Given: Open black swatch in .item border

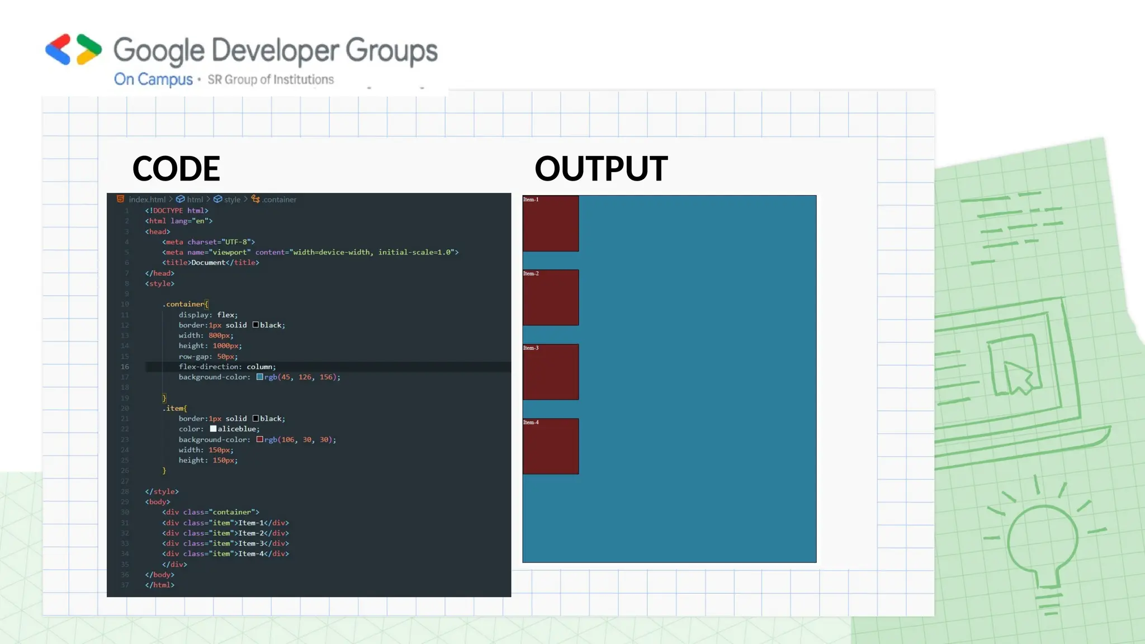Looking at the screenshot, I should pos(256,419).
